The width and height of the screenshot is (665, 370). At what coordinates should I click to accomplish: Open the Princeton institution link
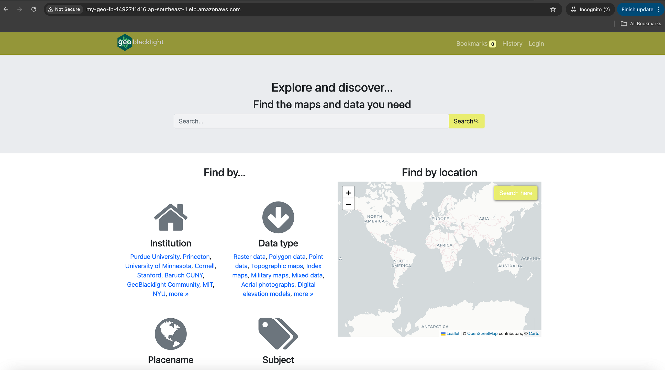tap(196, 257)
